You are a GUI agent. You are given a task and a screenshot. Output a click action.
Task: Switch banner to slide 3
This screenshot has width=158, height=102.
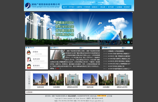click(x=131, y=42)
